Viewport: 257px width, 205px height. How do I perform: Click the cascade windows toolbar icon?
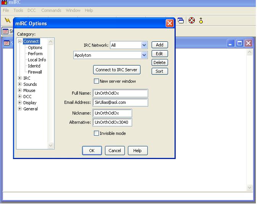point(181,21)
